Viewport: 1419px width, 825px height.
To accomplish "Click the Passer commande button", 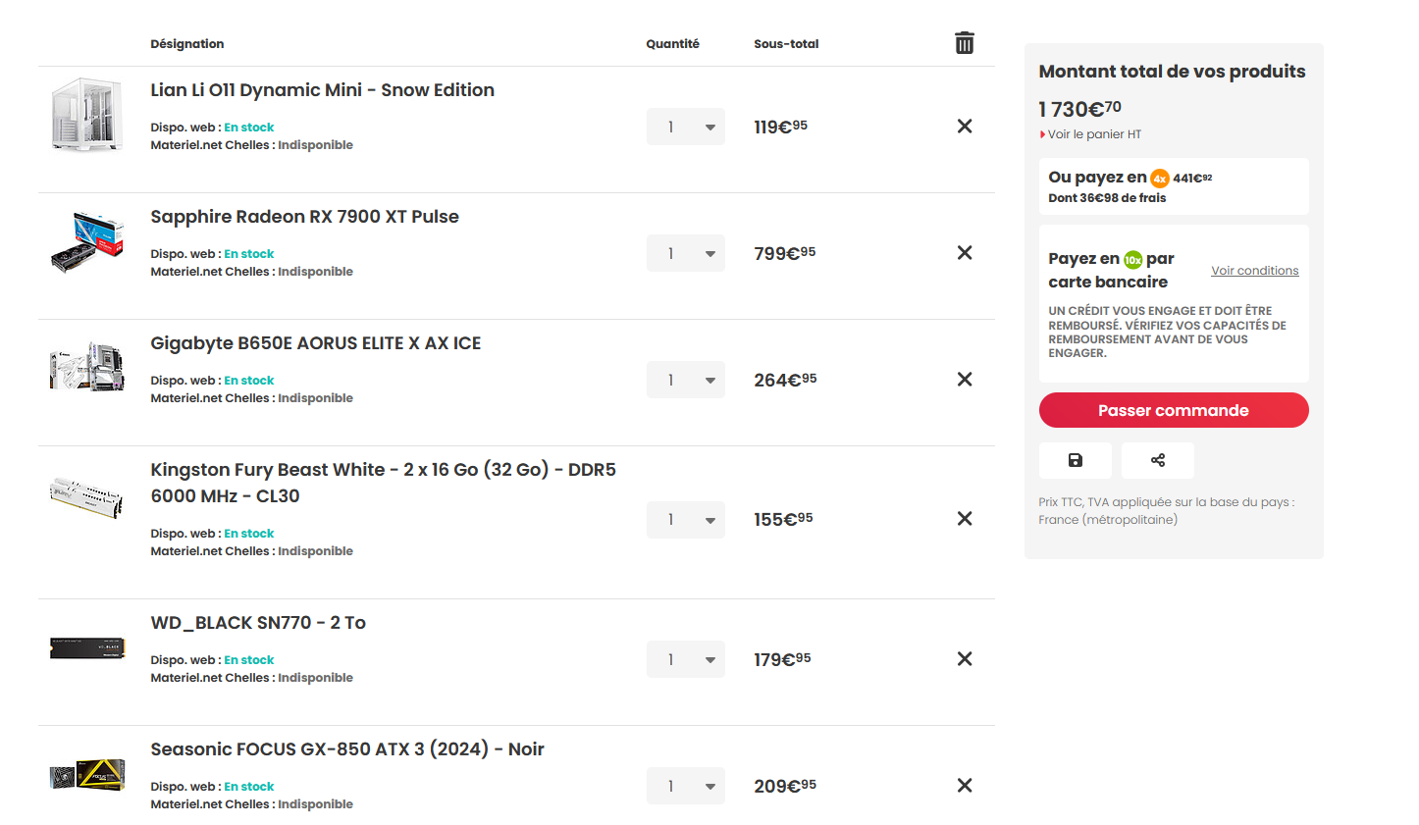I will pyautogui.click(x=1174, y=410).
